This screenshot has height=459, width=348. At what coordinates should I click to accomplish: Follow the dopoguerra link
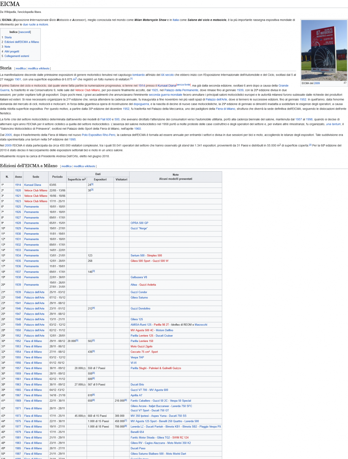pyautogui.click(x=141, y=104)
